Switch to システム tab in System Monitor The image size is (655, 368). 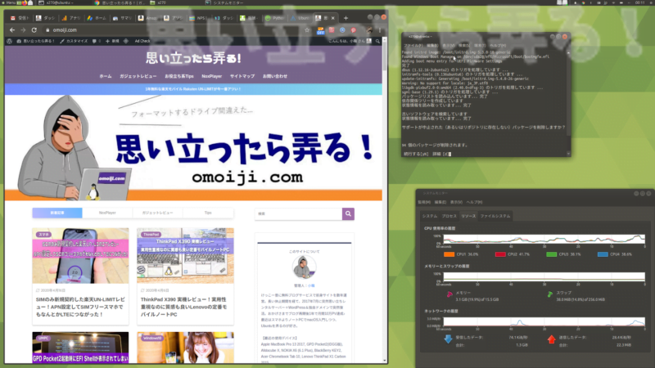[429, 216]
